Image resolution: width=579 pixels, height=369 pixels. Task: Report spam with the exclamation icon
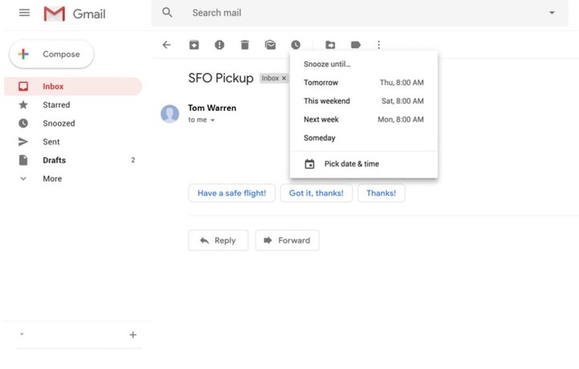pos(220,45)
